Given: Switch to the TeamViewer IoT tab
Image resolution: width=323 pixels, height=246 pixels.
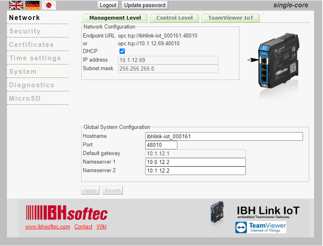Looking at the screenshot, I should (230, 18).
